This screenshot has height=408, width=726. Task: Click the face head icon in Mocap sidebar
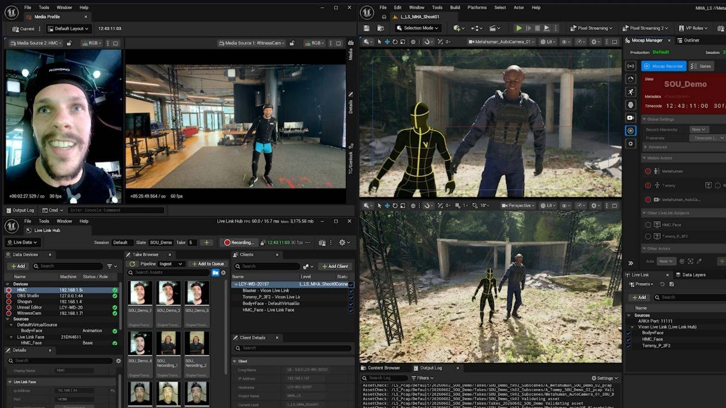630,105
